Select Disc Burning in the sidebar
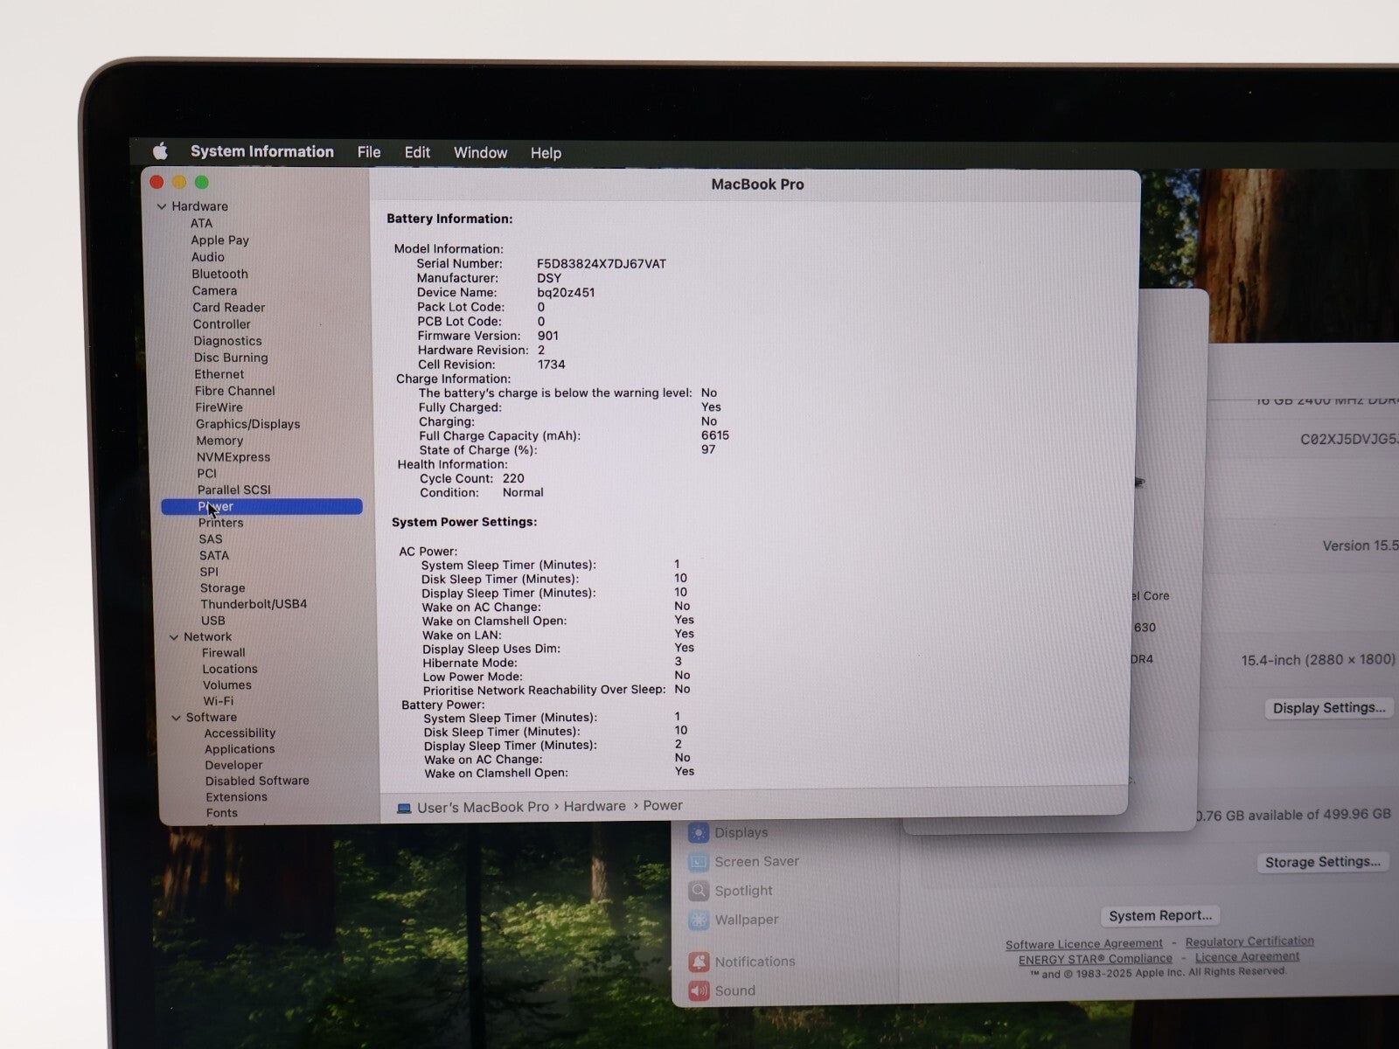Image resolution: width=1399 pixels, height=1049 pixels. pos(231,358)
